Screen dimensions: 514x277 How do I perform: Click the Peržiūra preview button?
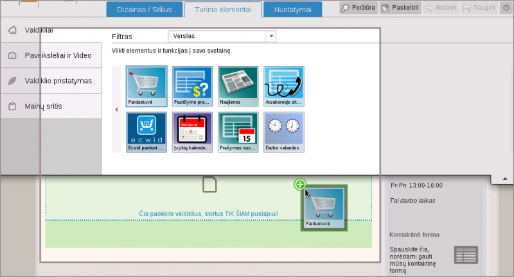[358, 8]
